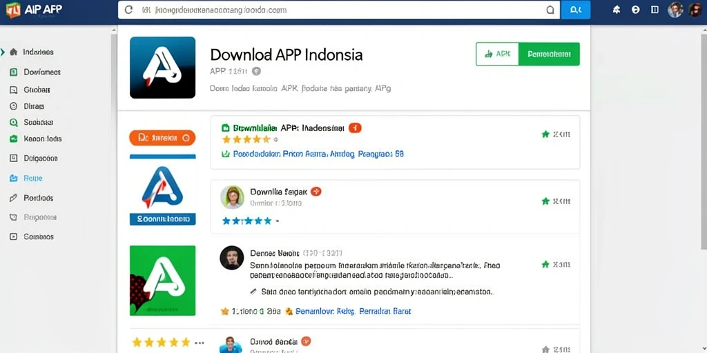
Task: Open the home-shaped icon in top-right header
Action: (x=617, y=10)
